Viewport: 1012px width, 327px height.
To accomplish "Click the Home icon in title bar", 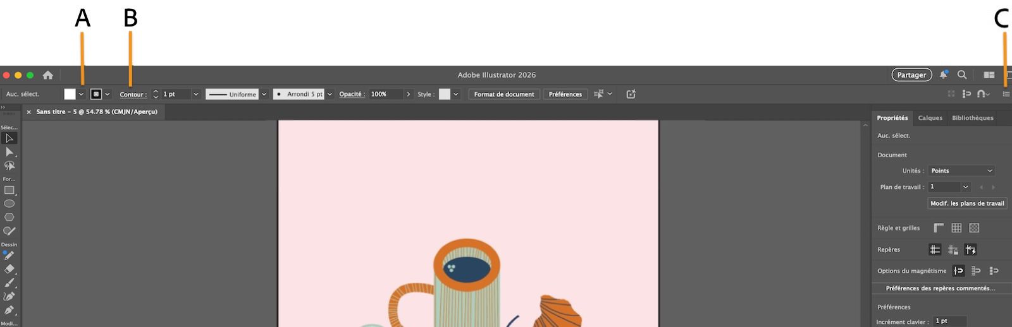I will pyautogui.click(x=48, y=75).
